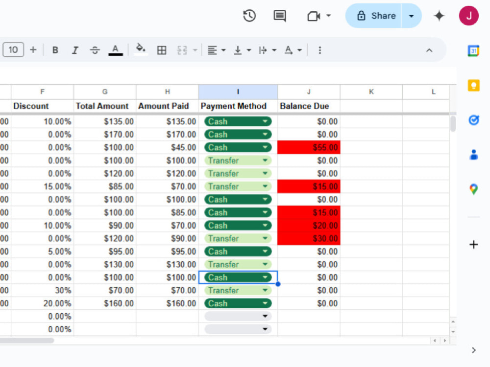Toggle bold formatting

coord(55,50)
